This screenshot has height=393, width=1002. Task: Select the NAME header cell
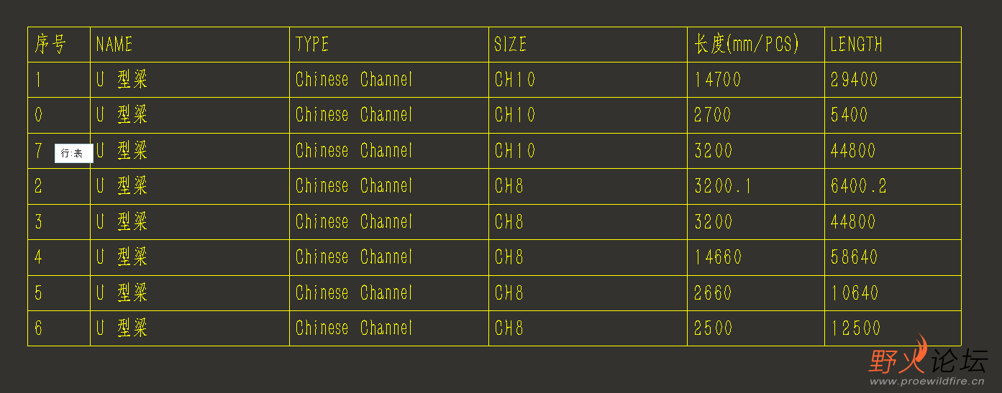[x=190, y=45]
